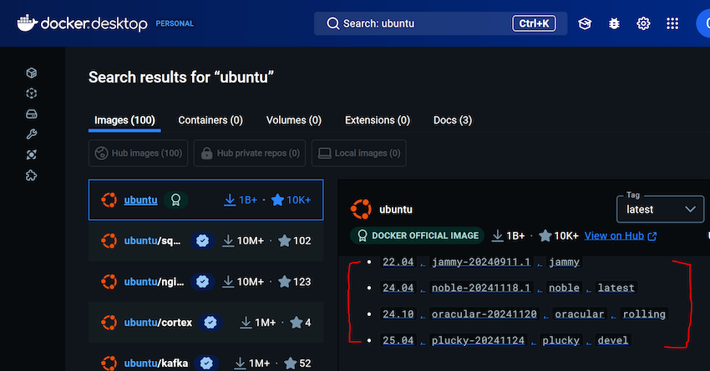Click the 123 stars on ubuntu/ngi… row

(x=302, y=282)
